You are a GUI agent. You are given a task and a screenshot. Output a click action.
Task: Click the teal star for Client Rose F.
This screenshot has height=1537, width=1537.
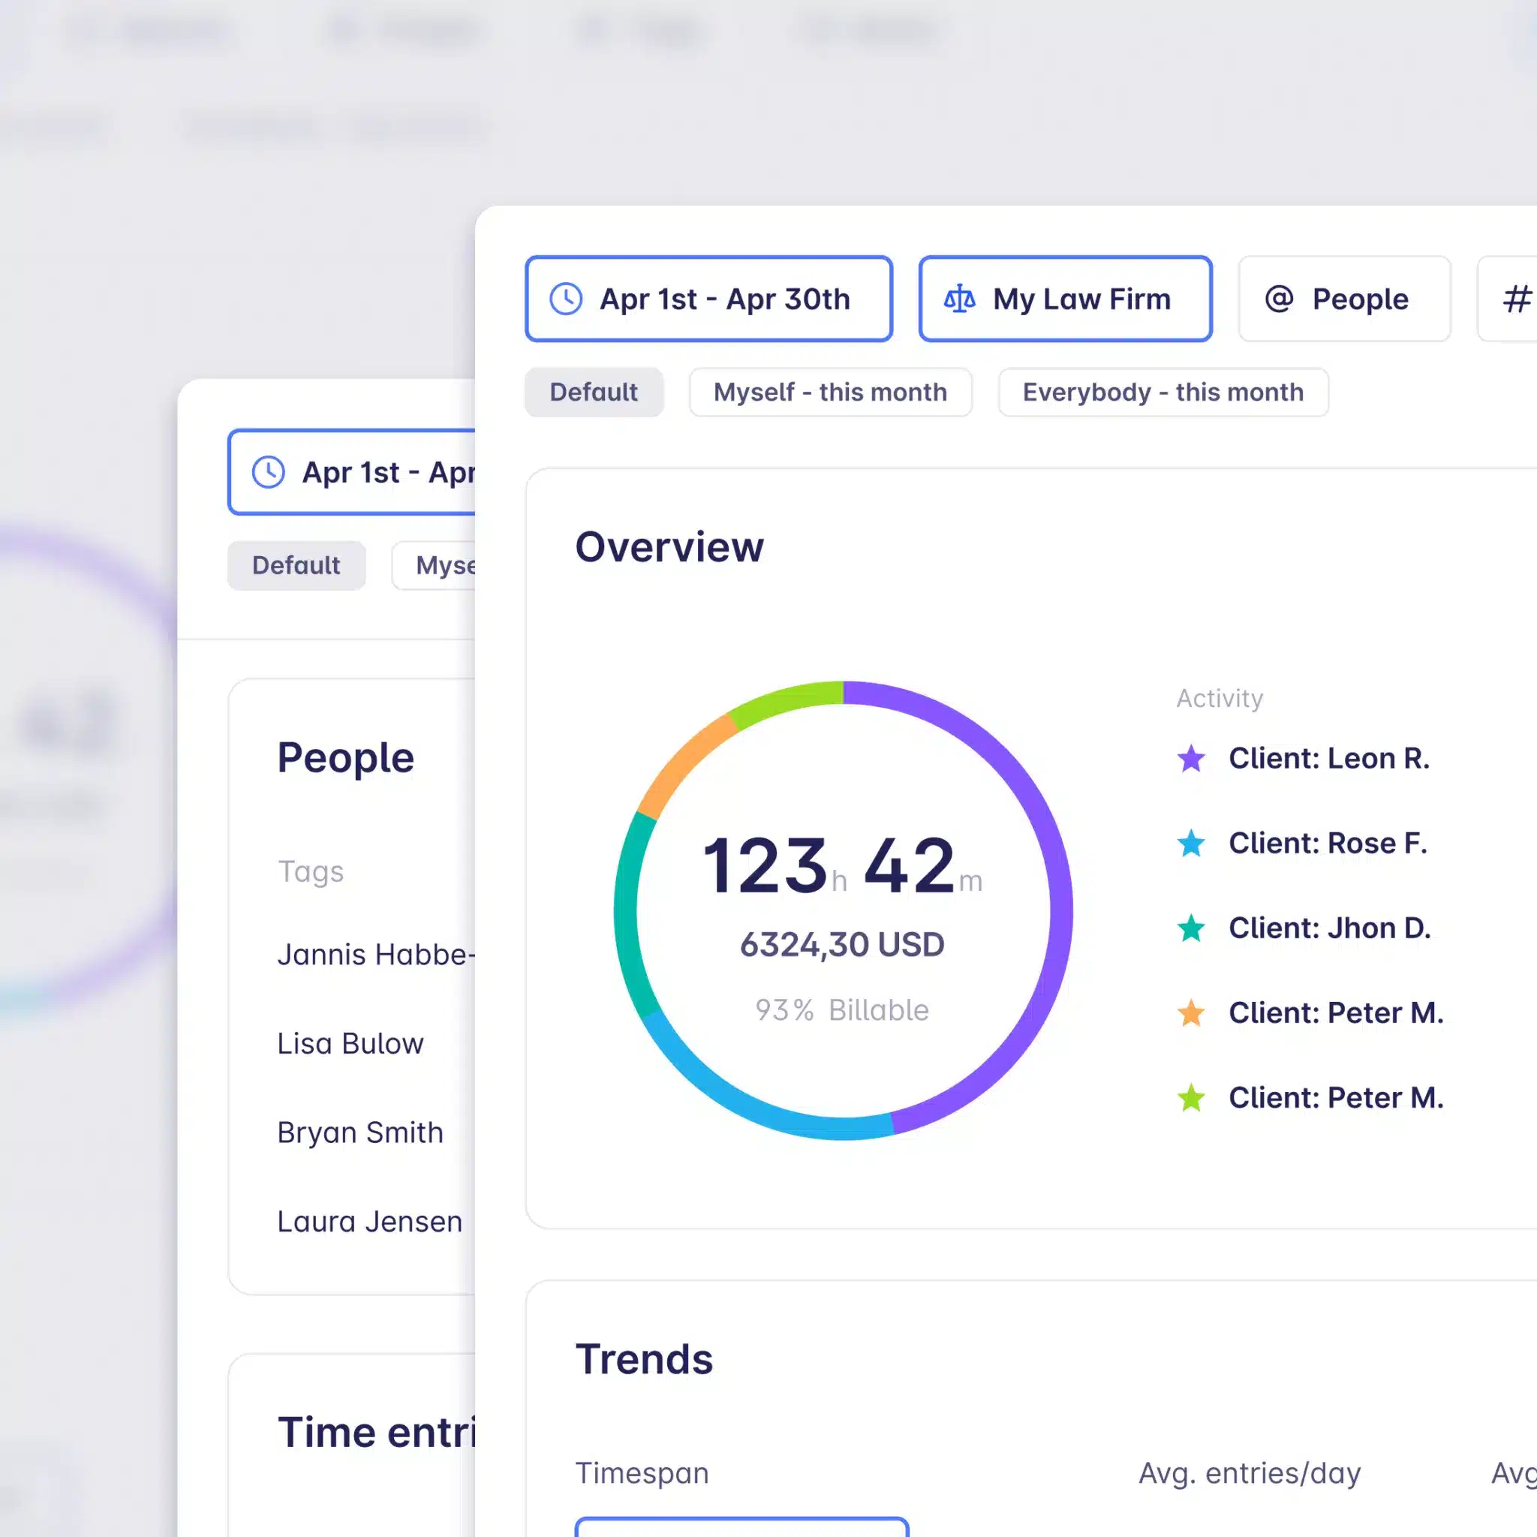point(1193,842)
